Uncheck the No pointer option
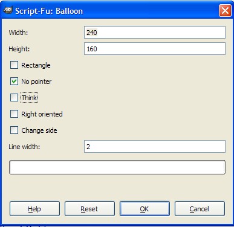 tap(14, 82)
